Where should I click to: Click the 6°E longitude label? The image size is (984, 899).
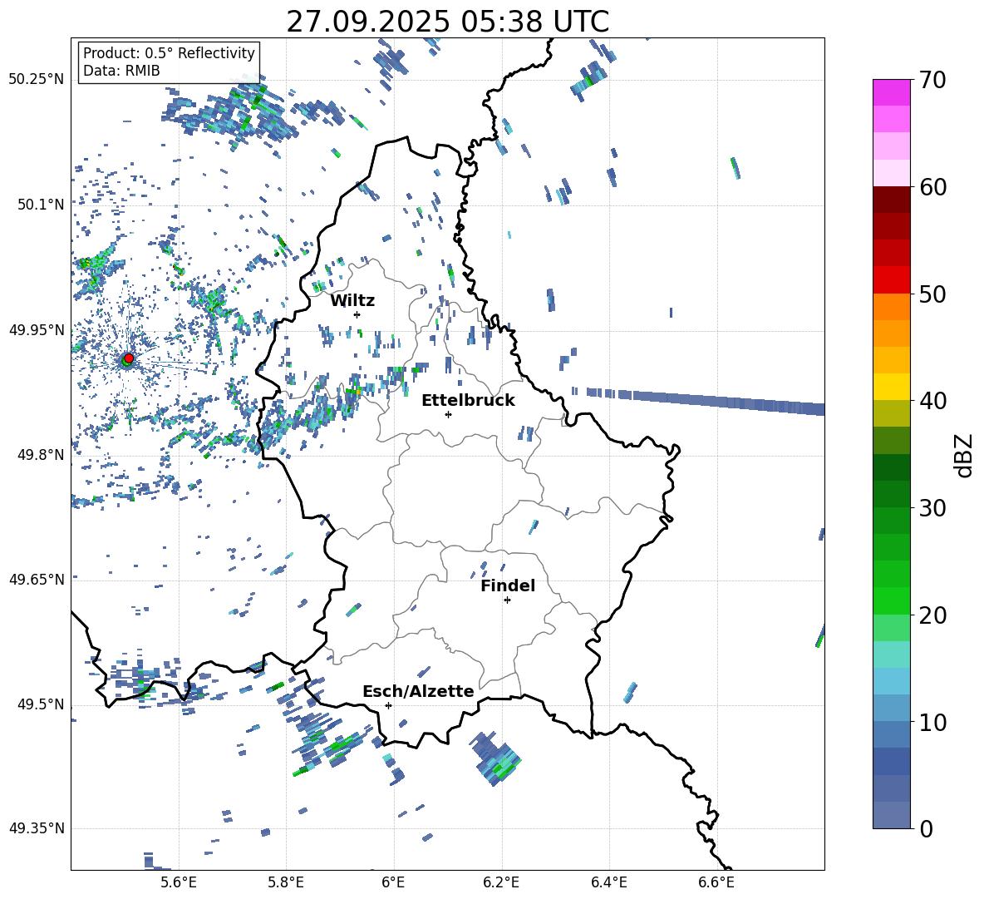pos(393,882)
